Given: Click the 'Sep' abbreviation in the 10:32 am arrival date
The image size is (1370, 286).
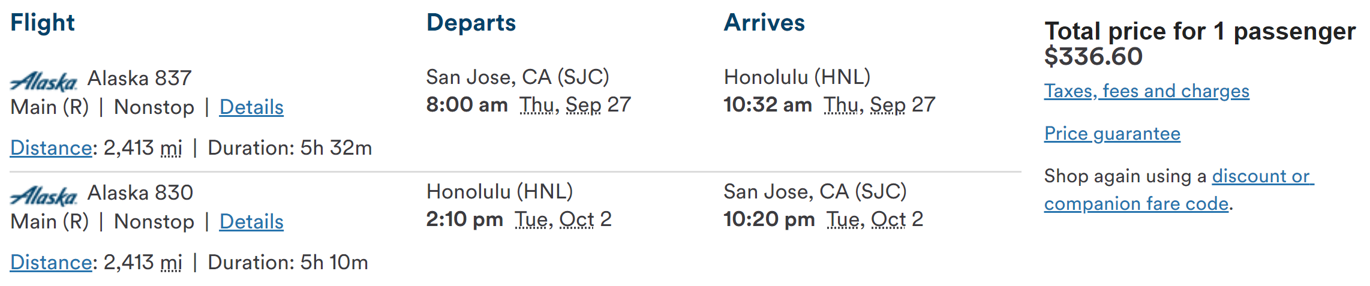Looking at the screenshot, I should (888, 105).
